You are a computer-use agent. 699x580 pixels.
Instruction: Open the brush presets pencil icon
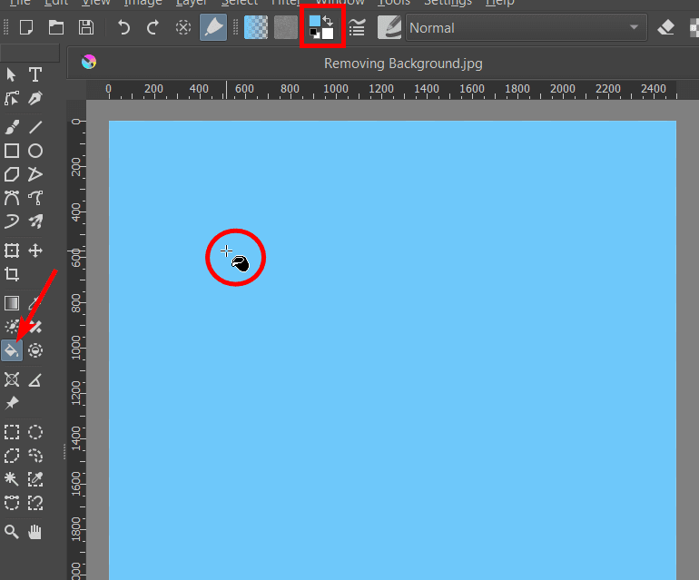point(389,27)
